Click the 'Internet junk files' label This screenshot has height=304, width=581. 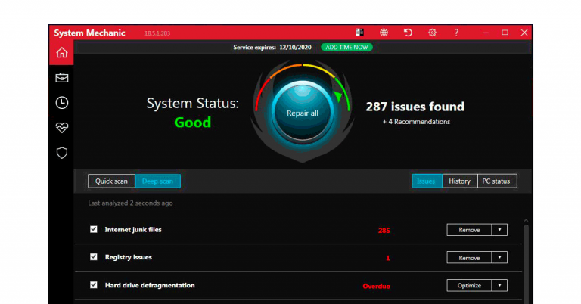point(133,230)
